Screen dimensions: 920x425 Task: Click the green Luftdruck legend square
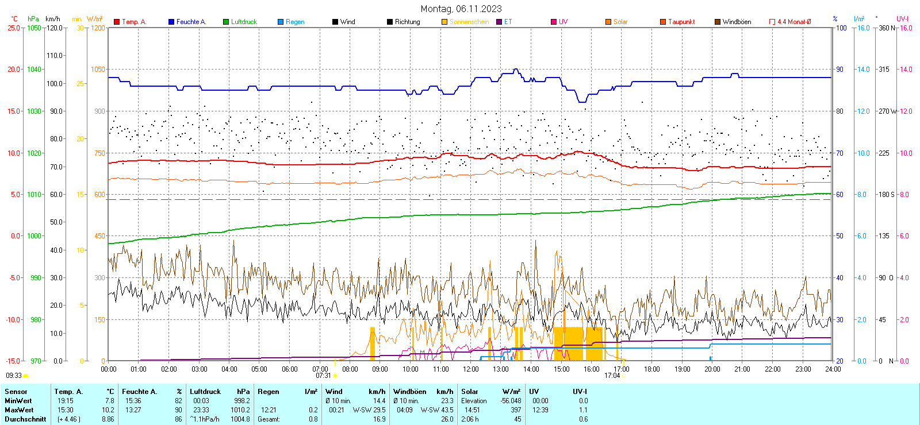[x=226, y=22]
